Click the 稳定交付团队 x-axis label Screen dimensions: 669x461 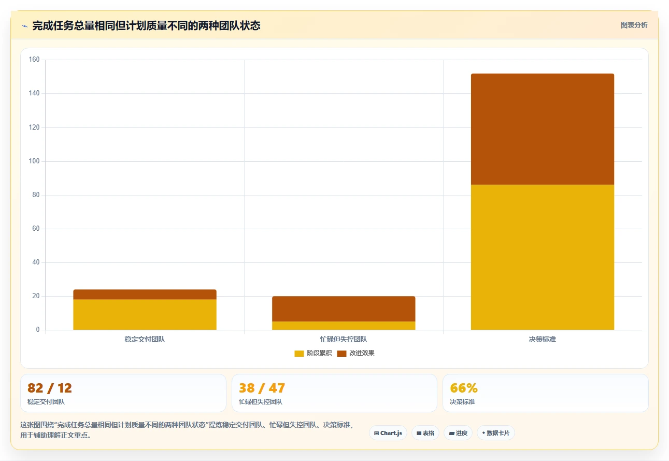coord(145,339)
